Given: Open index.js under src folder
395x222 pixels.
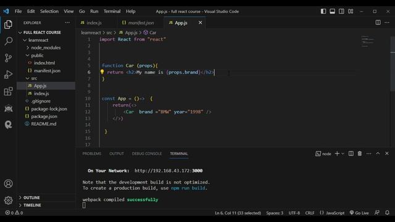Looking at the screenshot, I should [41, 93].
